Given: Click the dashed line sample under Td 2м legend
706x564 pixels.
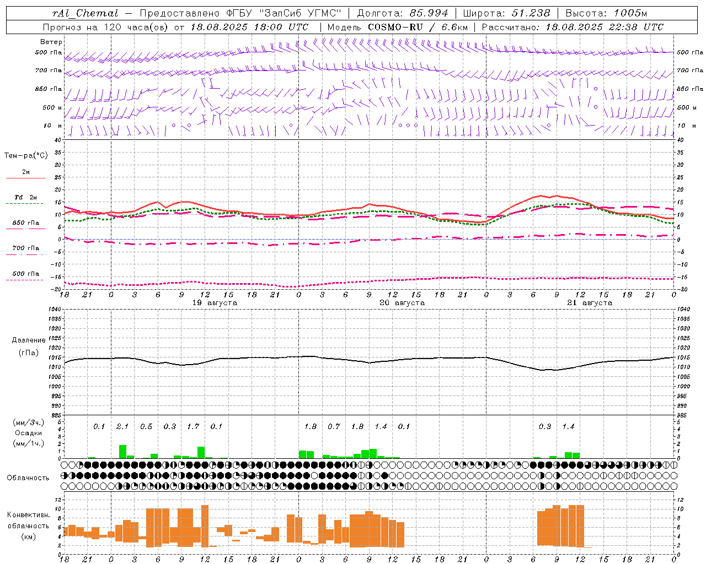Looking at the screenshot, I should 24,204.
